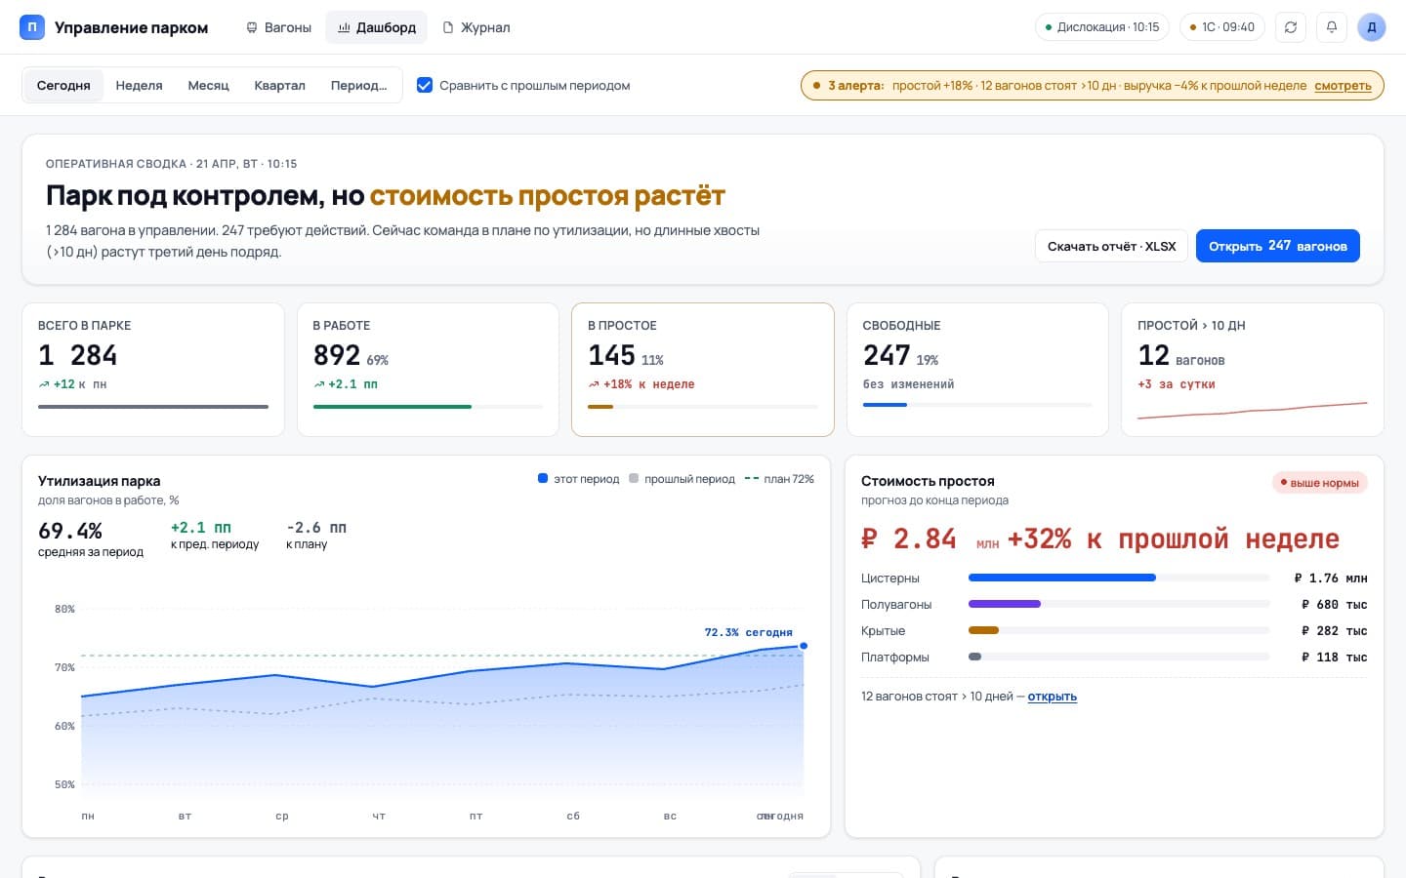
Task: Click the ₽ 1.76 млн value
Action: click(x=1331, y=578)
